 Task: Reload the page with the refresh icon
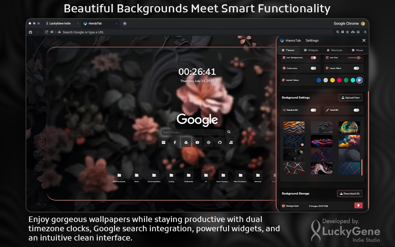(47, 32)
